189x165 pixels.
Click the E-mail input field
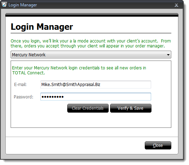[x=96, y=85]
